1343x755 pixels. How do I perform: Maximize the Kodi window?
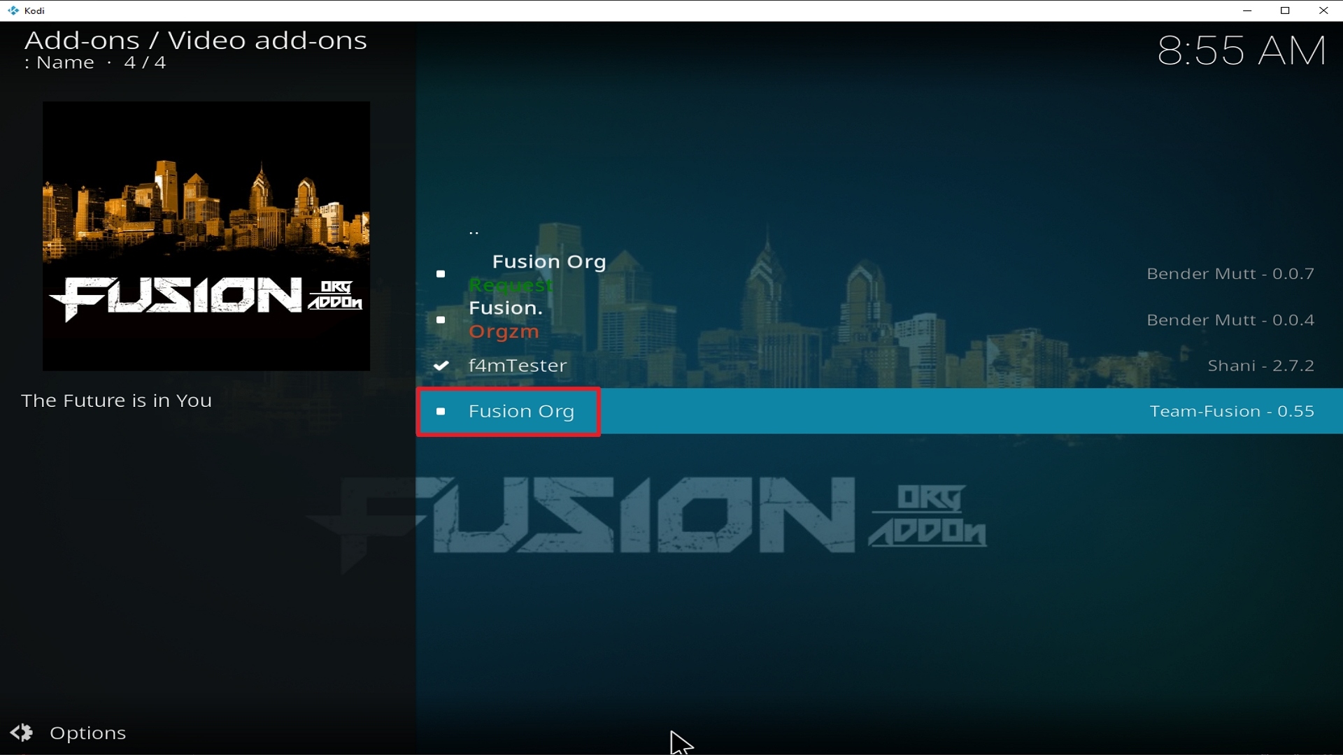[x=1286, y=10]
